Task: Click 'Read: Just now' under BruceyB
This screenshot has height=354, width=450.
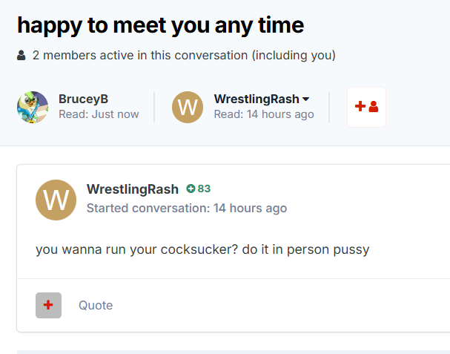Action: pyautogui.click(x=99, y=114)
